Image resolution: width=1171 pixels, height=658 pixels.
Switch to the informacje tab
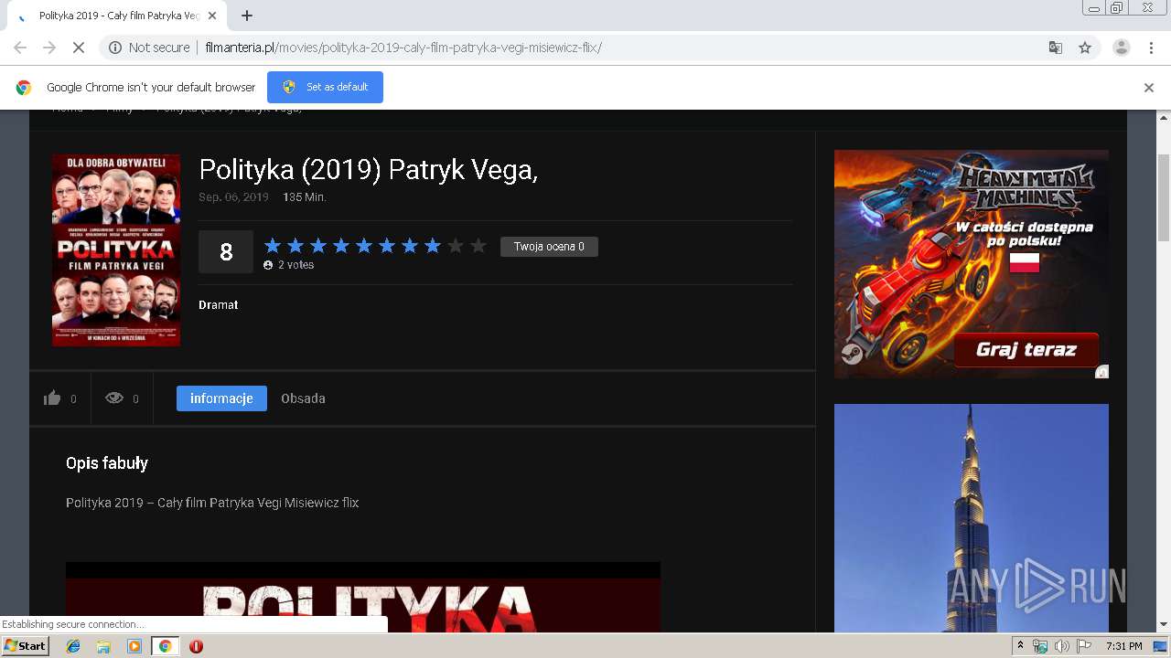coord(221,398)
